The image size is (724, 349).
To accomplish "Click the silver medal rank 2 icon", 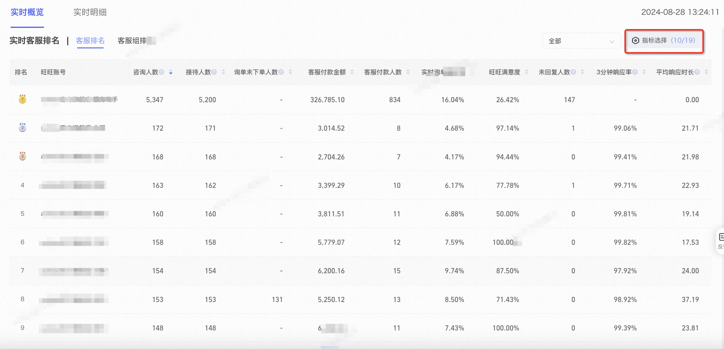I will (x=23, y=127).
